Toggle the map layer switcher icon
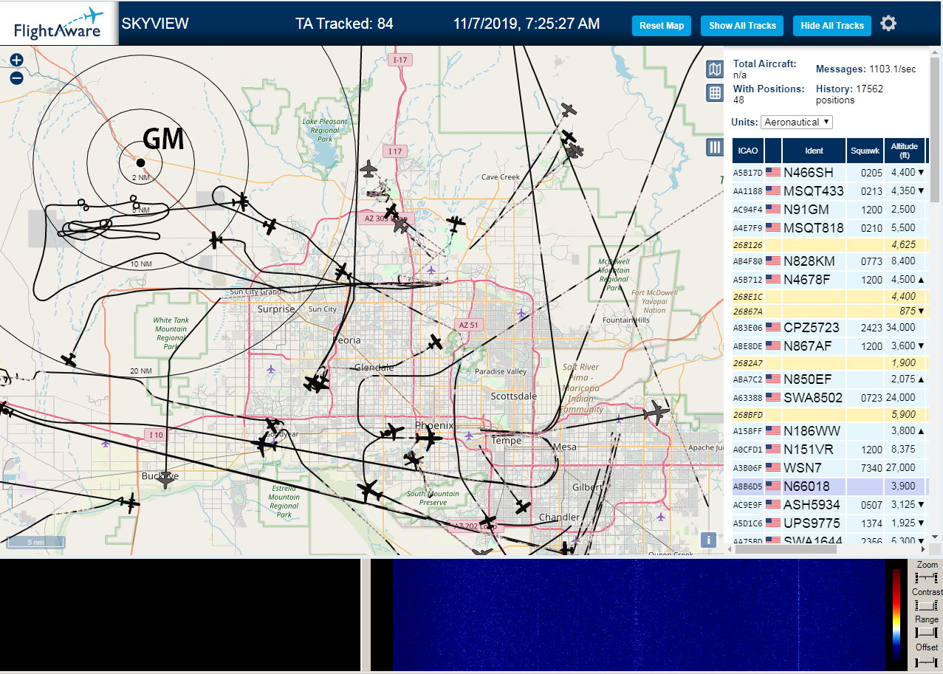Viewport: 943px width, 674px height. [x=715, y=69]
